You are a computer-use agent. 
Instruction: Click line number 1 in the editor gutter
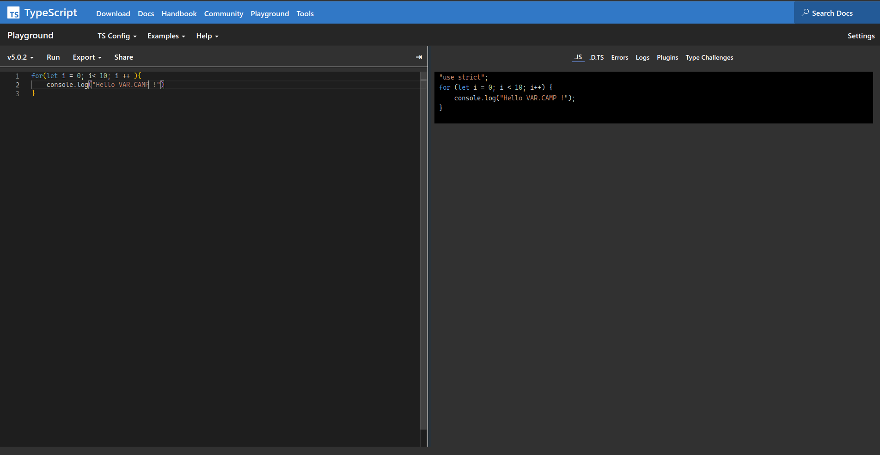pos(18,76)
